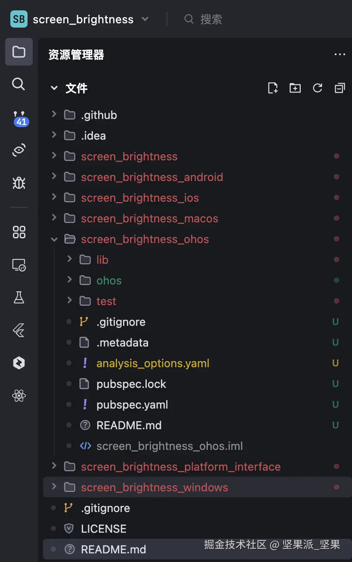This screenshot has width=352, height=562.
Task: Open the Explorer folder icon in sidebar
Action: tap(19, 52)
